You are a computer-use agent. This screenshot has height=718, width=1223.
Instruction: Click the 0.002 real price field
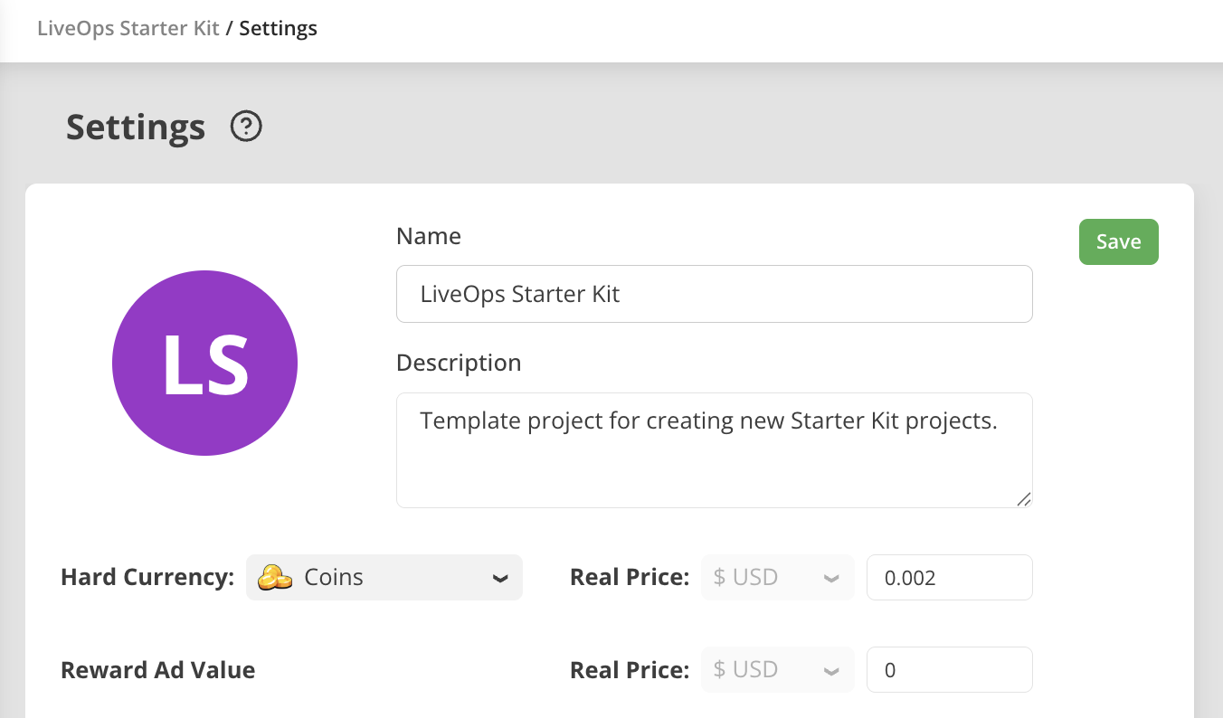(949, 578)
